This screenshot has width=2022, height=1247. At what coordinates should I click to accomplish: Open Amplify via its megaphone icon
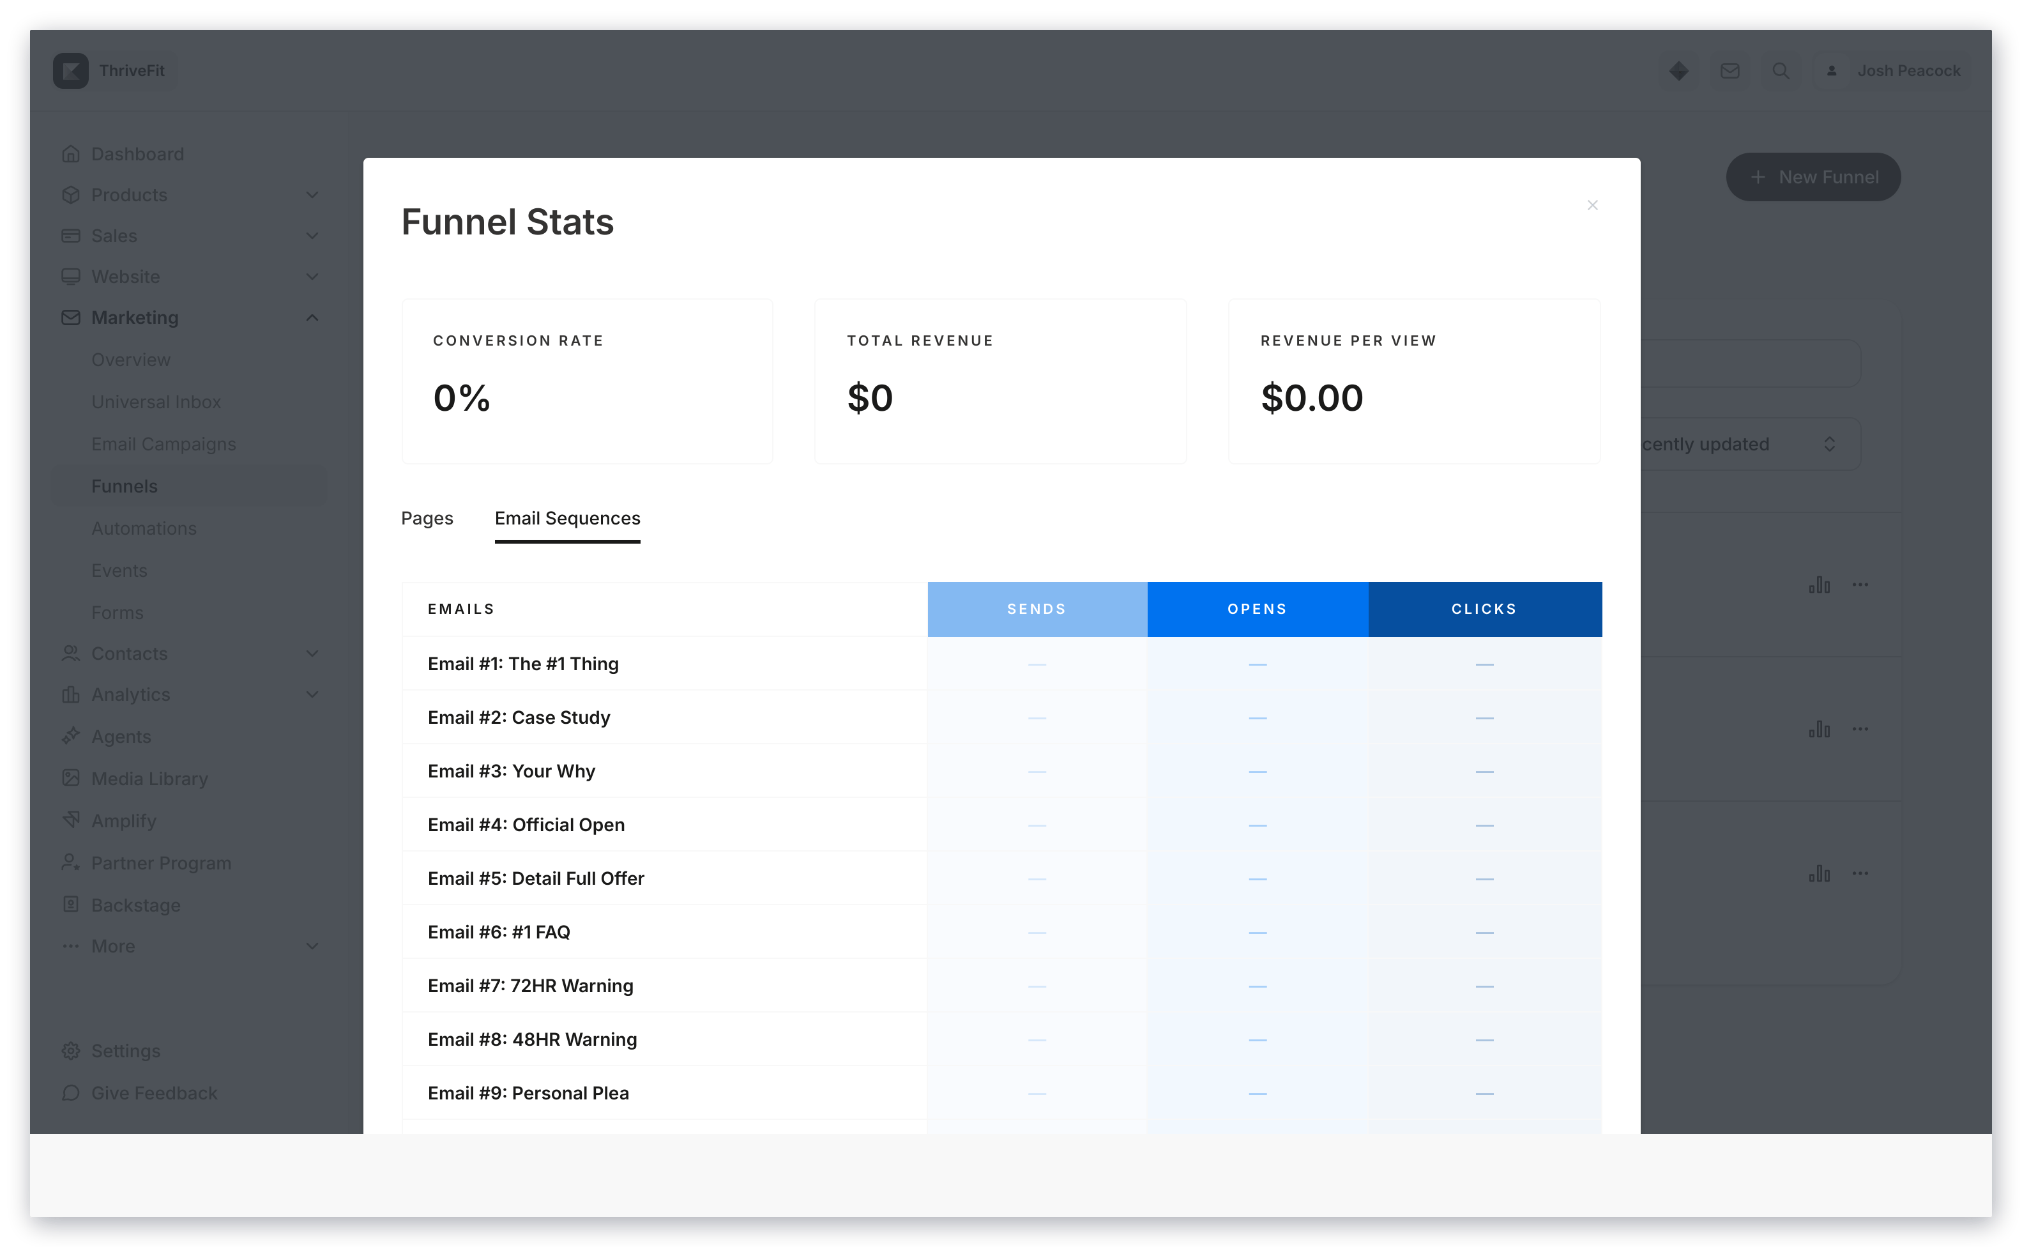pos(71,820)
